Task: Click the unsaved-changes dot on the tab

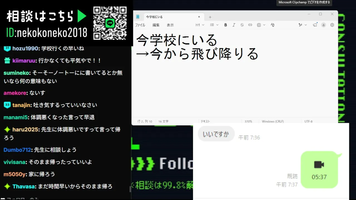Action: pos(199,17)
